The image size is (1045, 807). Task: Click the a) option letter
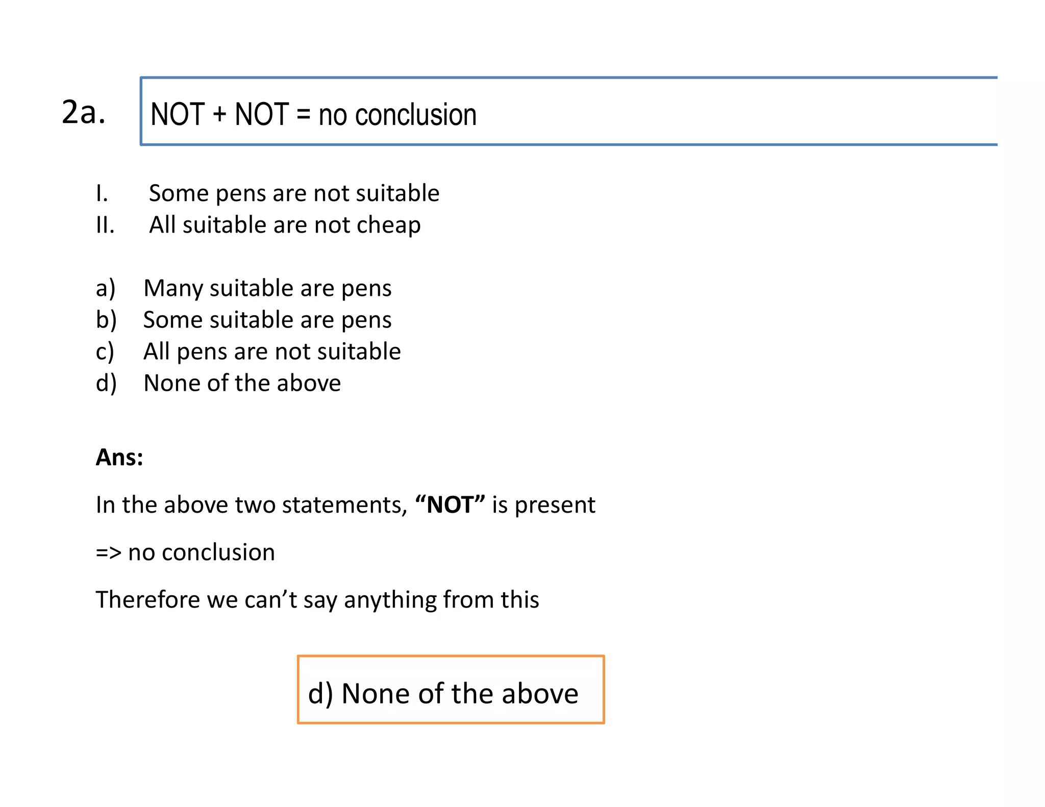click(106, 288)
